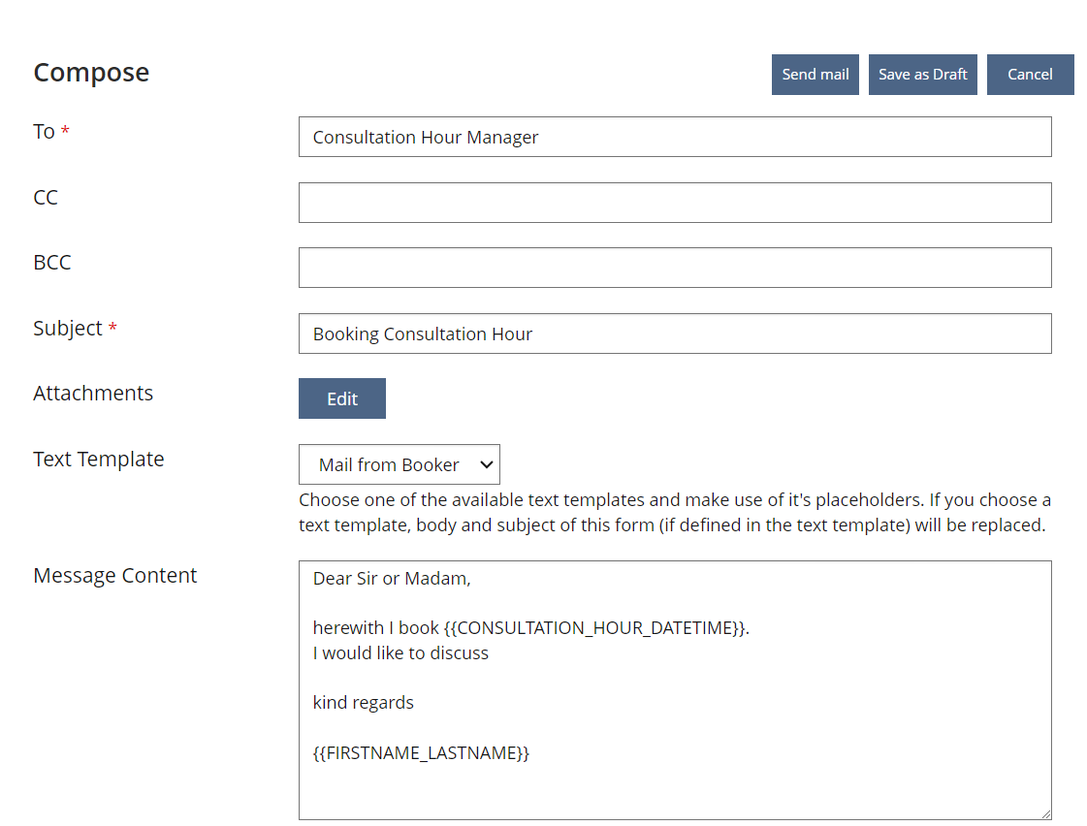Open attachments with the Edit button

341,398
